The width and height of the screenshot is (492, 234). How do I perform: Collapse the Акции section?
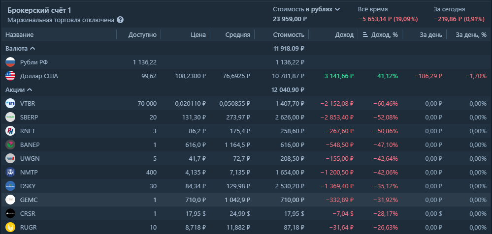[x=19, y=90]
